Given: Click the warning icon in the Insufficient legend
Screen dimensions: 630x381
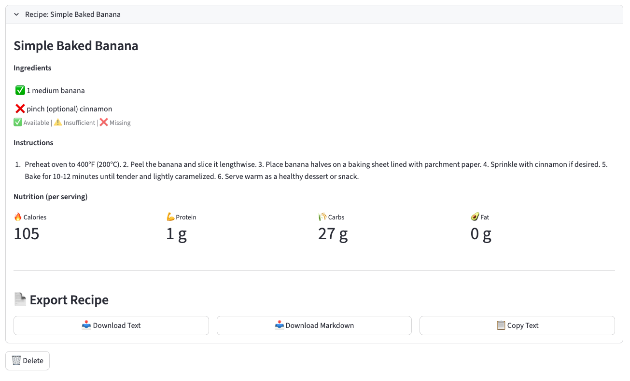Looking at the screenshot, I should pos(58,122).
